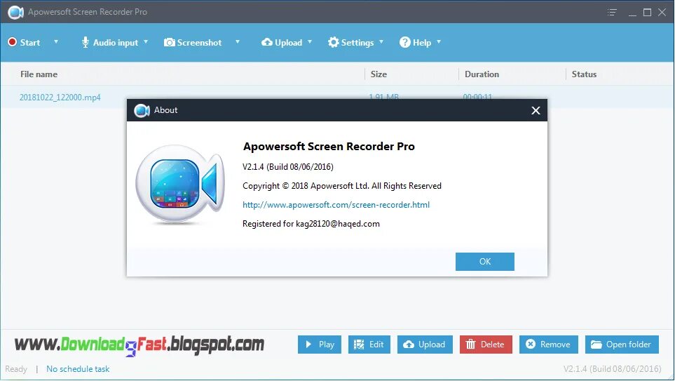Sort by Status column header
The width and height of the screenshot is (675, 381).
point(584,74)
